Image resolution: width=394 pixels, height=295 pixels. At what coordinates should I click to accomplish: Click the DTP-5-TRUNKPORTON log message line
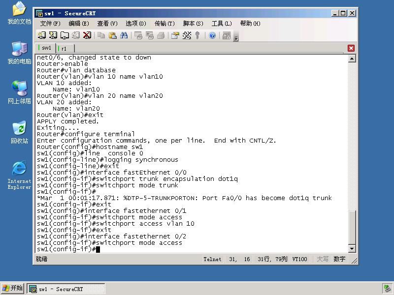pyautogui.click(x=184, y=198)
